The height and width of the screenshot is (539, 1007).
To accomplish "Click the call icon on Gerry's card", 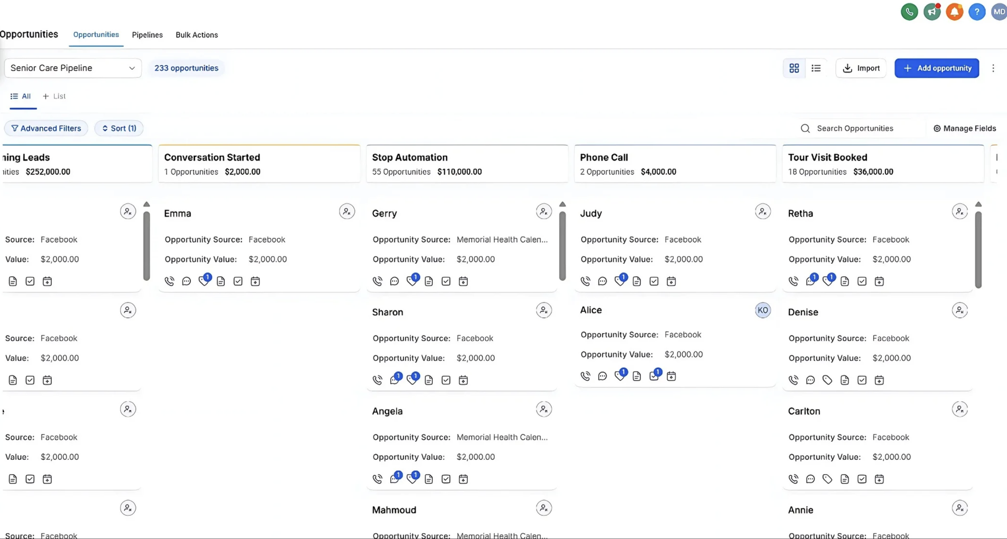I will click(377, 281).
